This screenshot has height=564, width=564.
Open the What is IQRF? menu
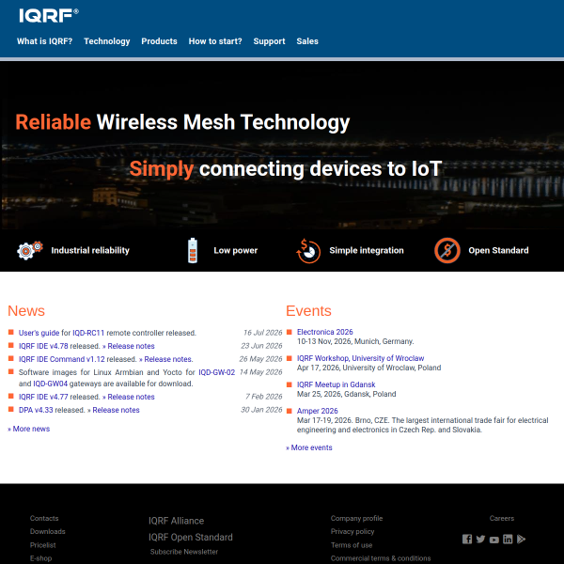[44, 41]
